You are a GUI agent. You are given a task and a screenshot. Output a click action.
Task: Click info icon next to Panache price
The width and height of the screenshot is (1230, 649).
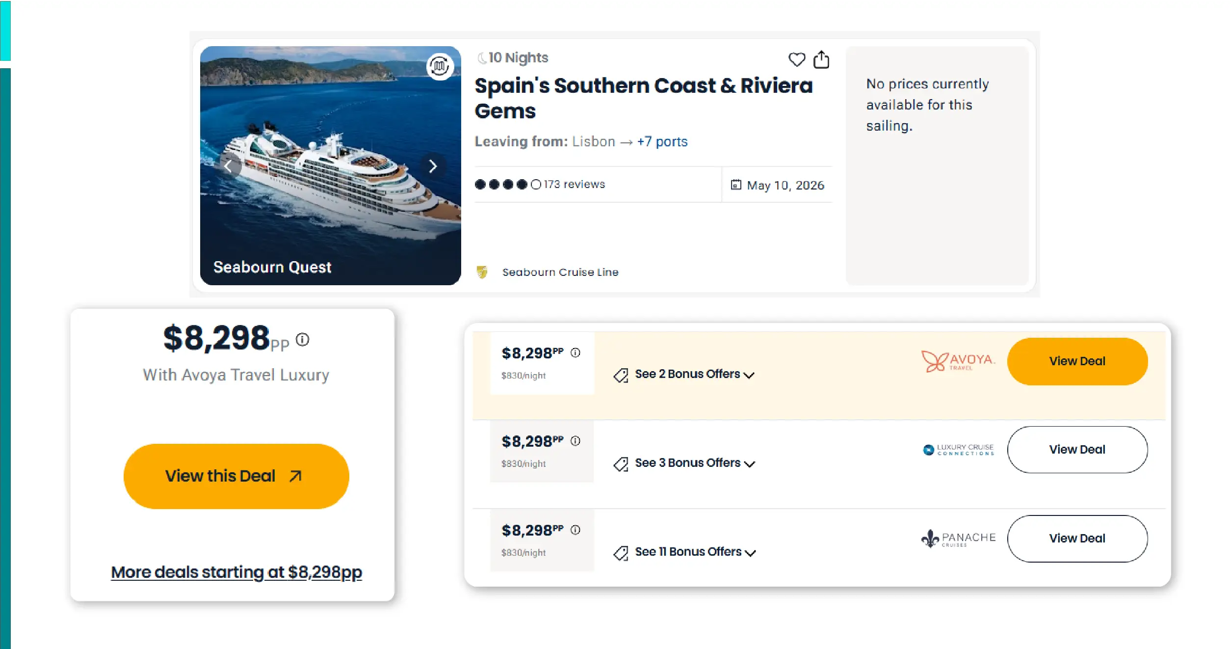tap(576, 530)
